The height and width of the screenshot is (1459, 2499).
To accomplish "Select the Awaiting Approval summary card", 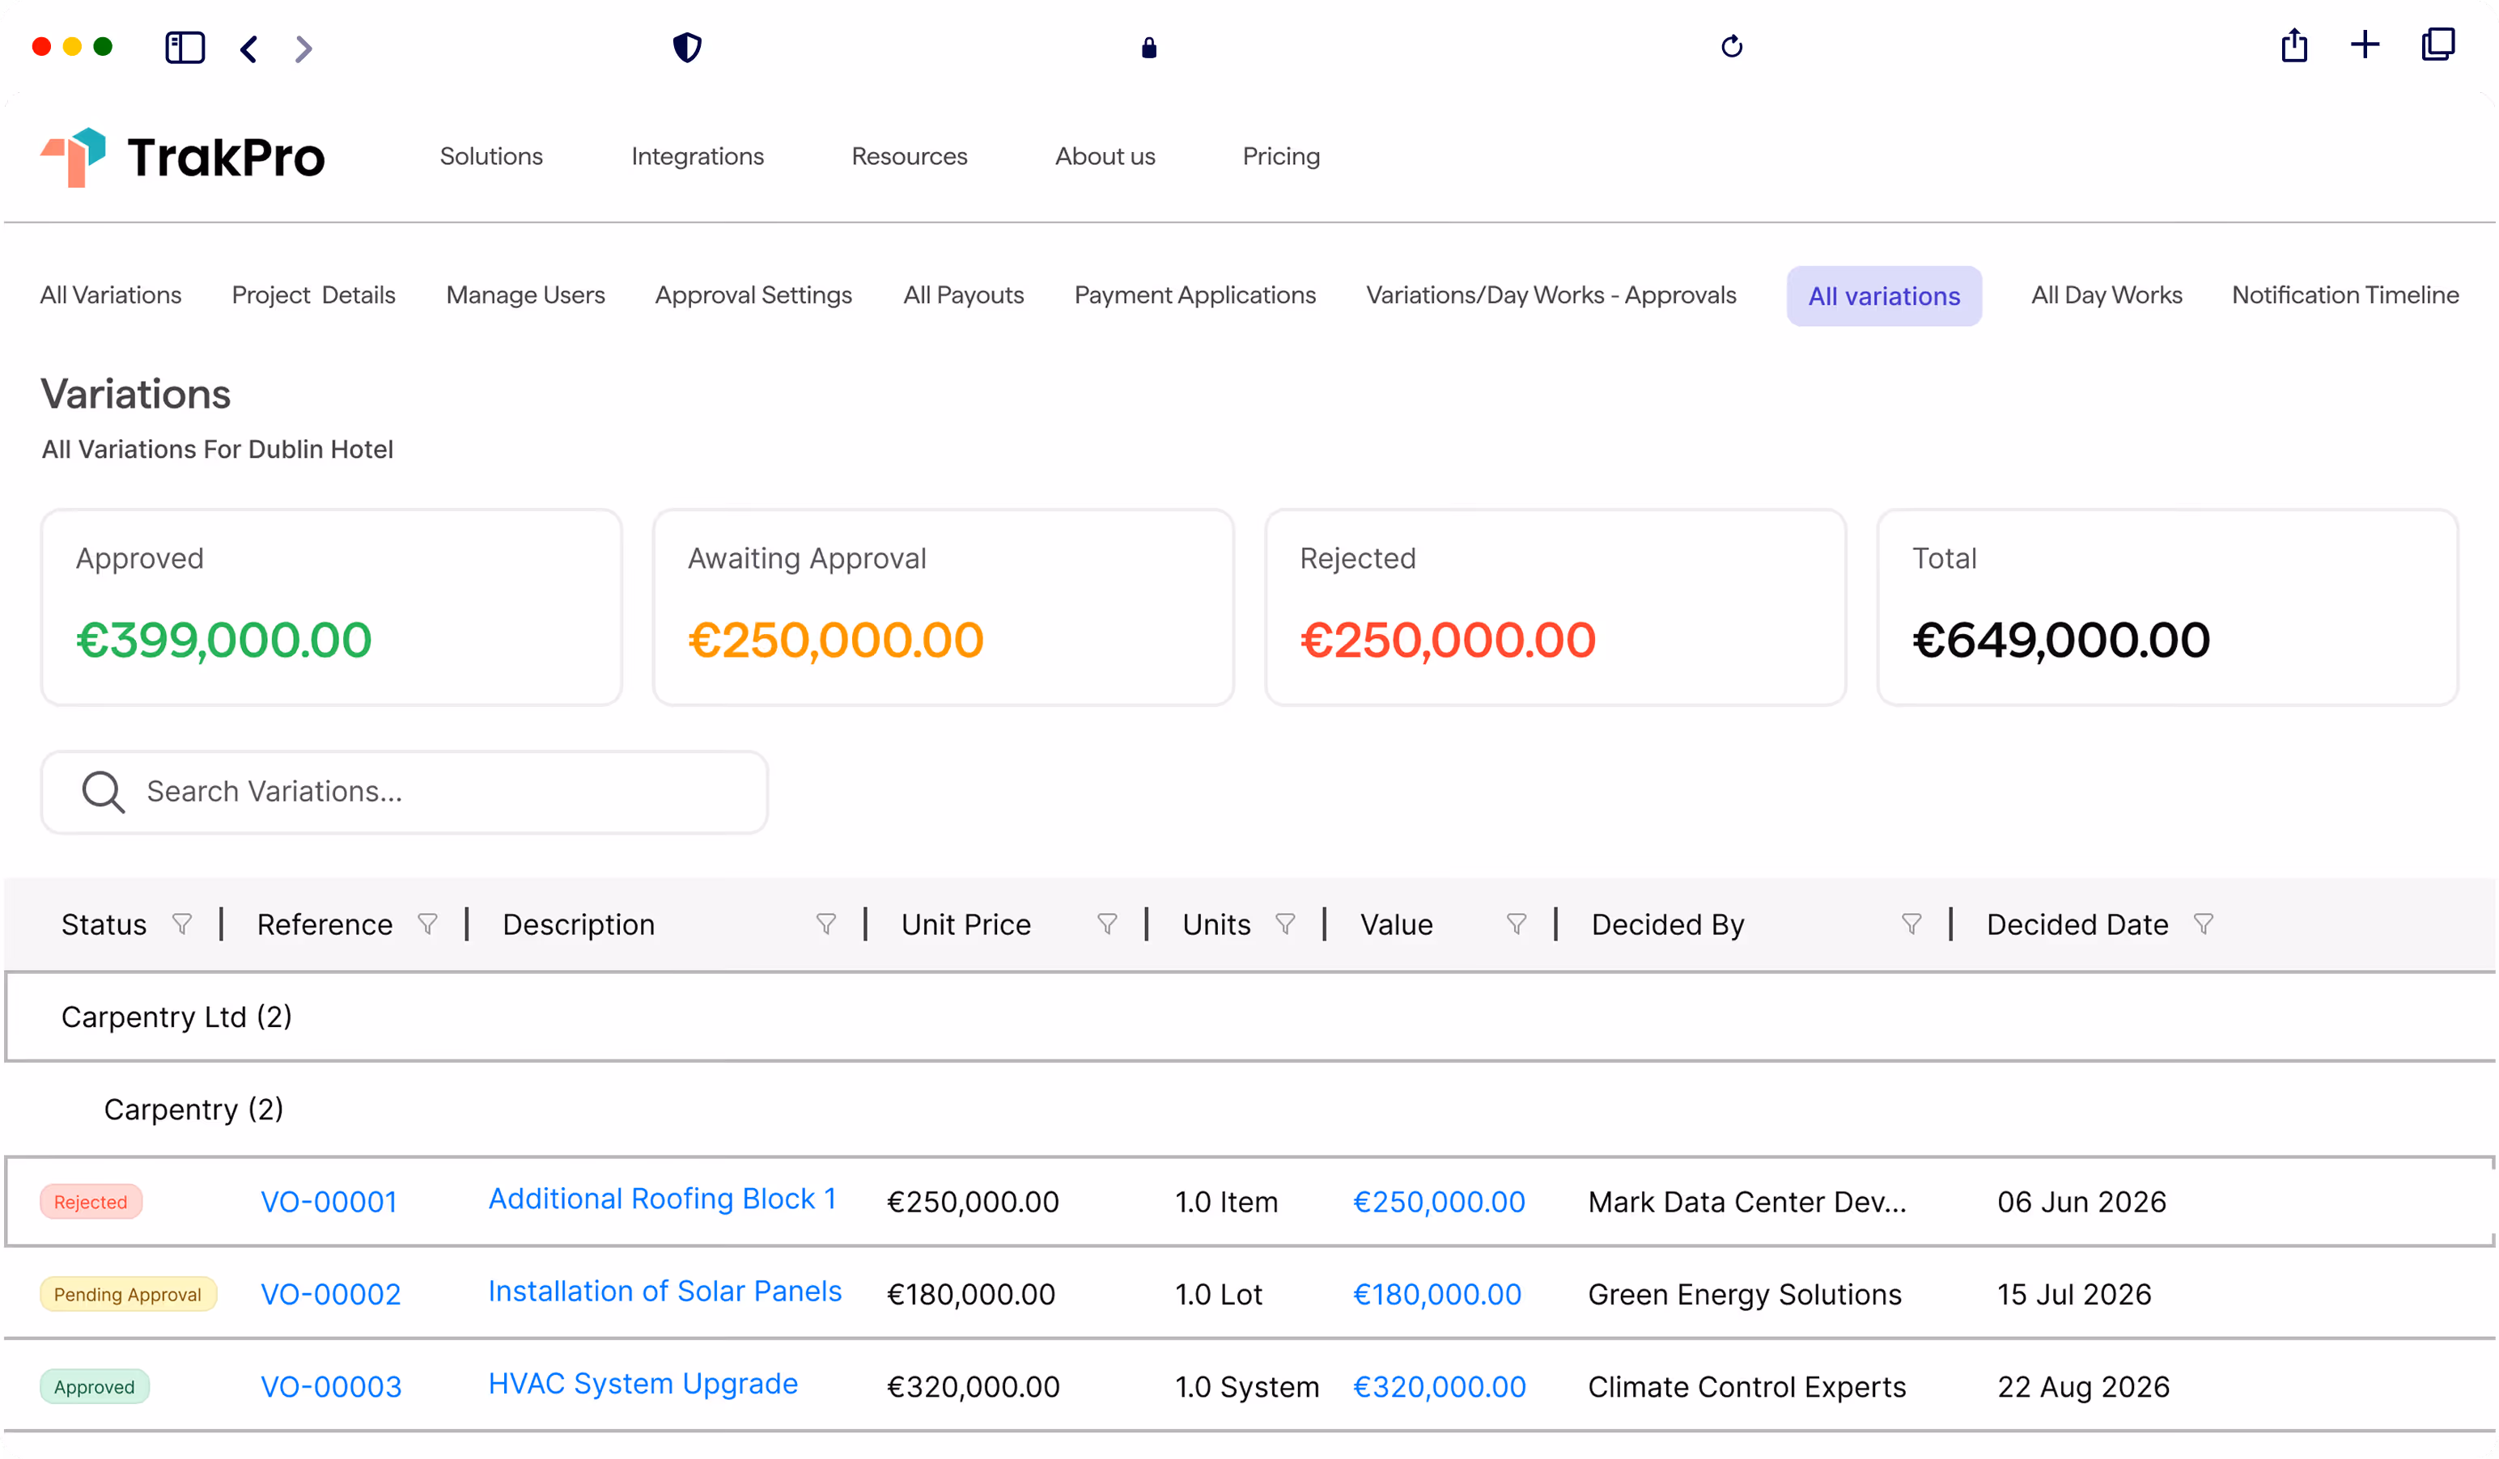I will pos(943,607).
